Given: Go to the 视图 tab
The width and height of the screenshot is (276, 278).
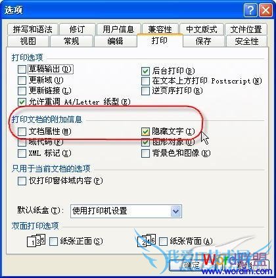Looking at the screenshot, I should pyautogui.click(x=28, y=41).
